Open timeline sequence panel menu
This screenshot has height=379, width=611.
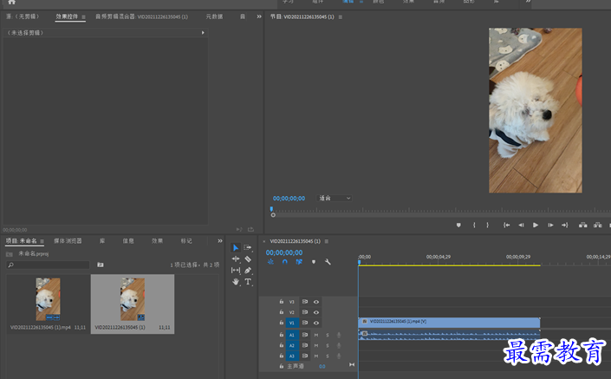pyautogui.click(x=326, y=241)
